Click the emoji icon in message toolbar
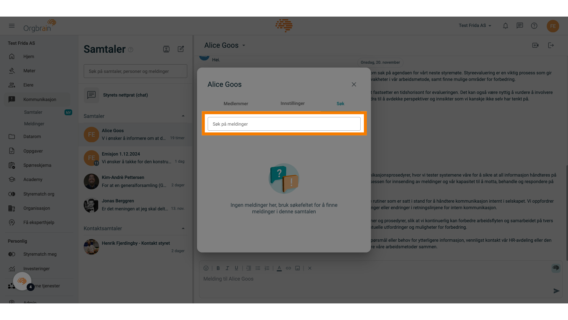568x320 pixels. pyautogui.click(x=206, y=268)
